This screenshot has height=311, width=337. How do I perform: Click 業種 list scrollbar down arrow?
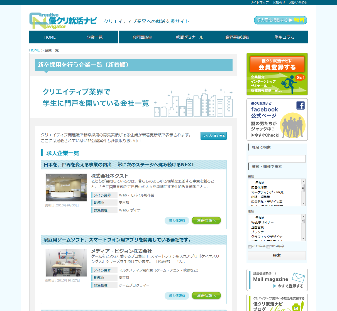point(303,204)
